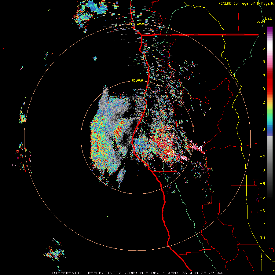The width and height of the screenshot is (275, 275).
Task: Click the legend value 7
Action: [264, 35]
